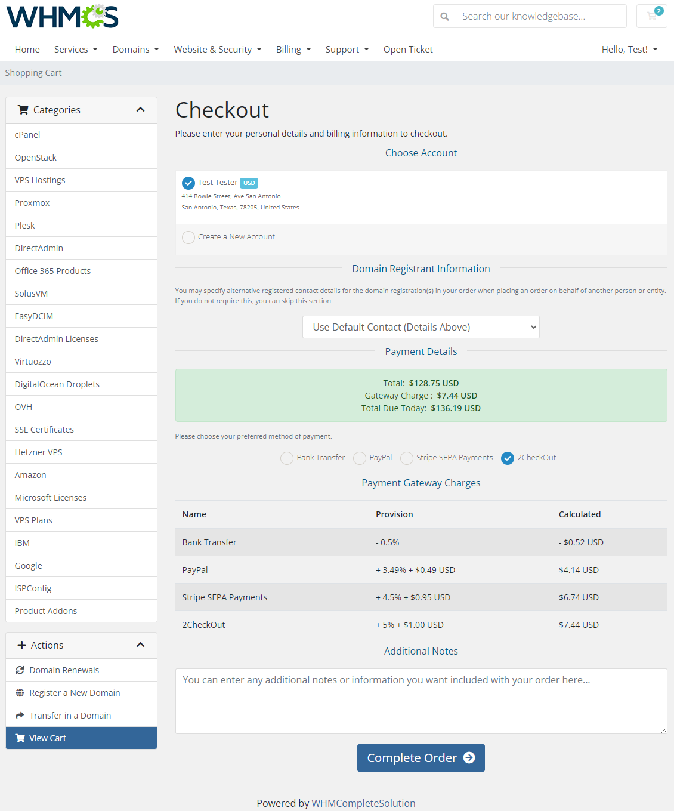Open the Services menu
The image size is (674, 811).
point(75,49)
